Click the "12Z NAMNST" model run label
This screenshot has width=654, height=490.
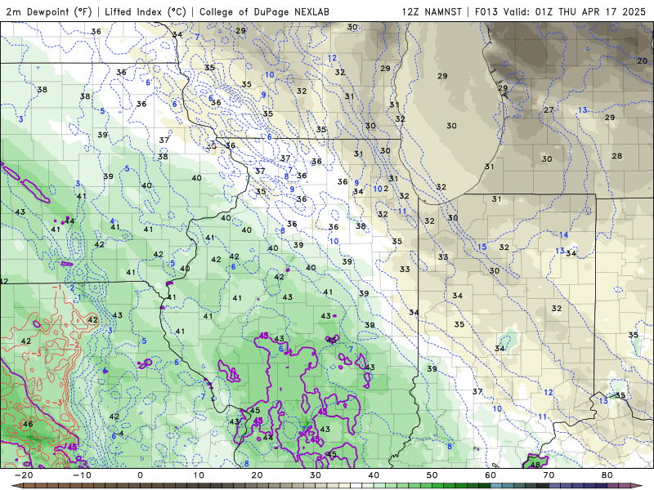(x=432, y=11)
